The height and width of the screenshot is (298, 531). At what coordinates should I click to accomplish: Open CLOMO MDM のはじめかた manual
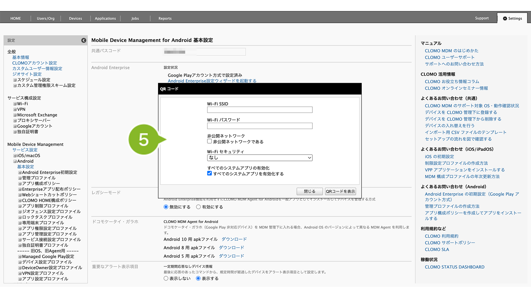tap(452, 51)
